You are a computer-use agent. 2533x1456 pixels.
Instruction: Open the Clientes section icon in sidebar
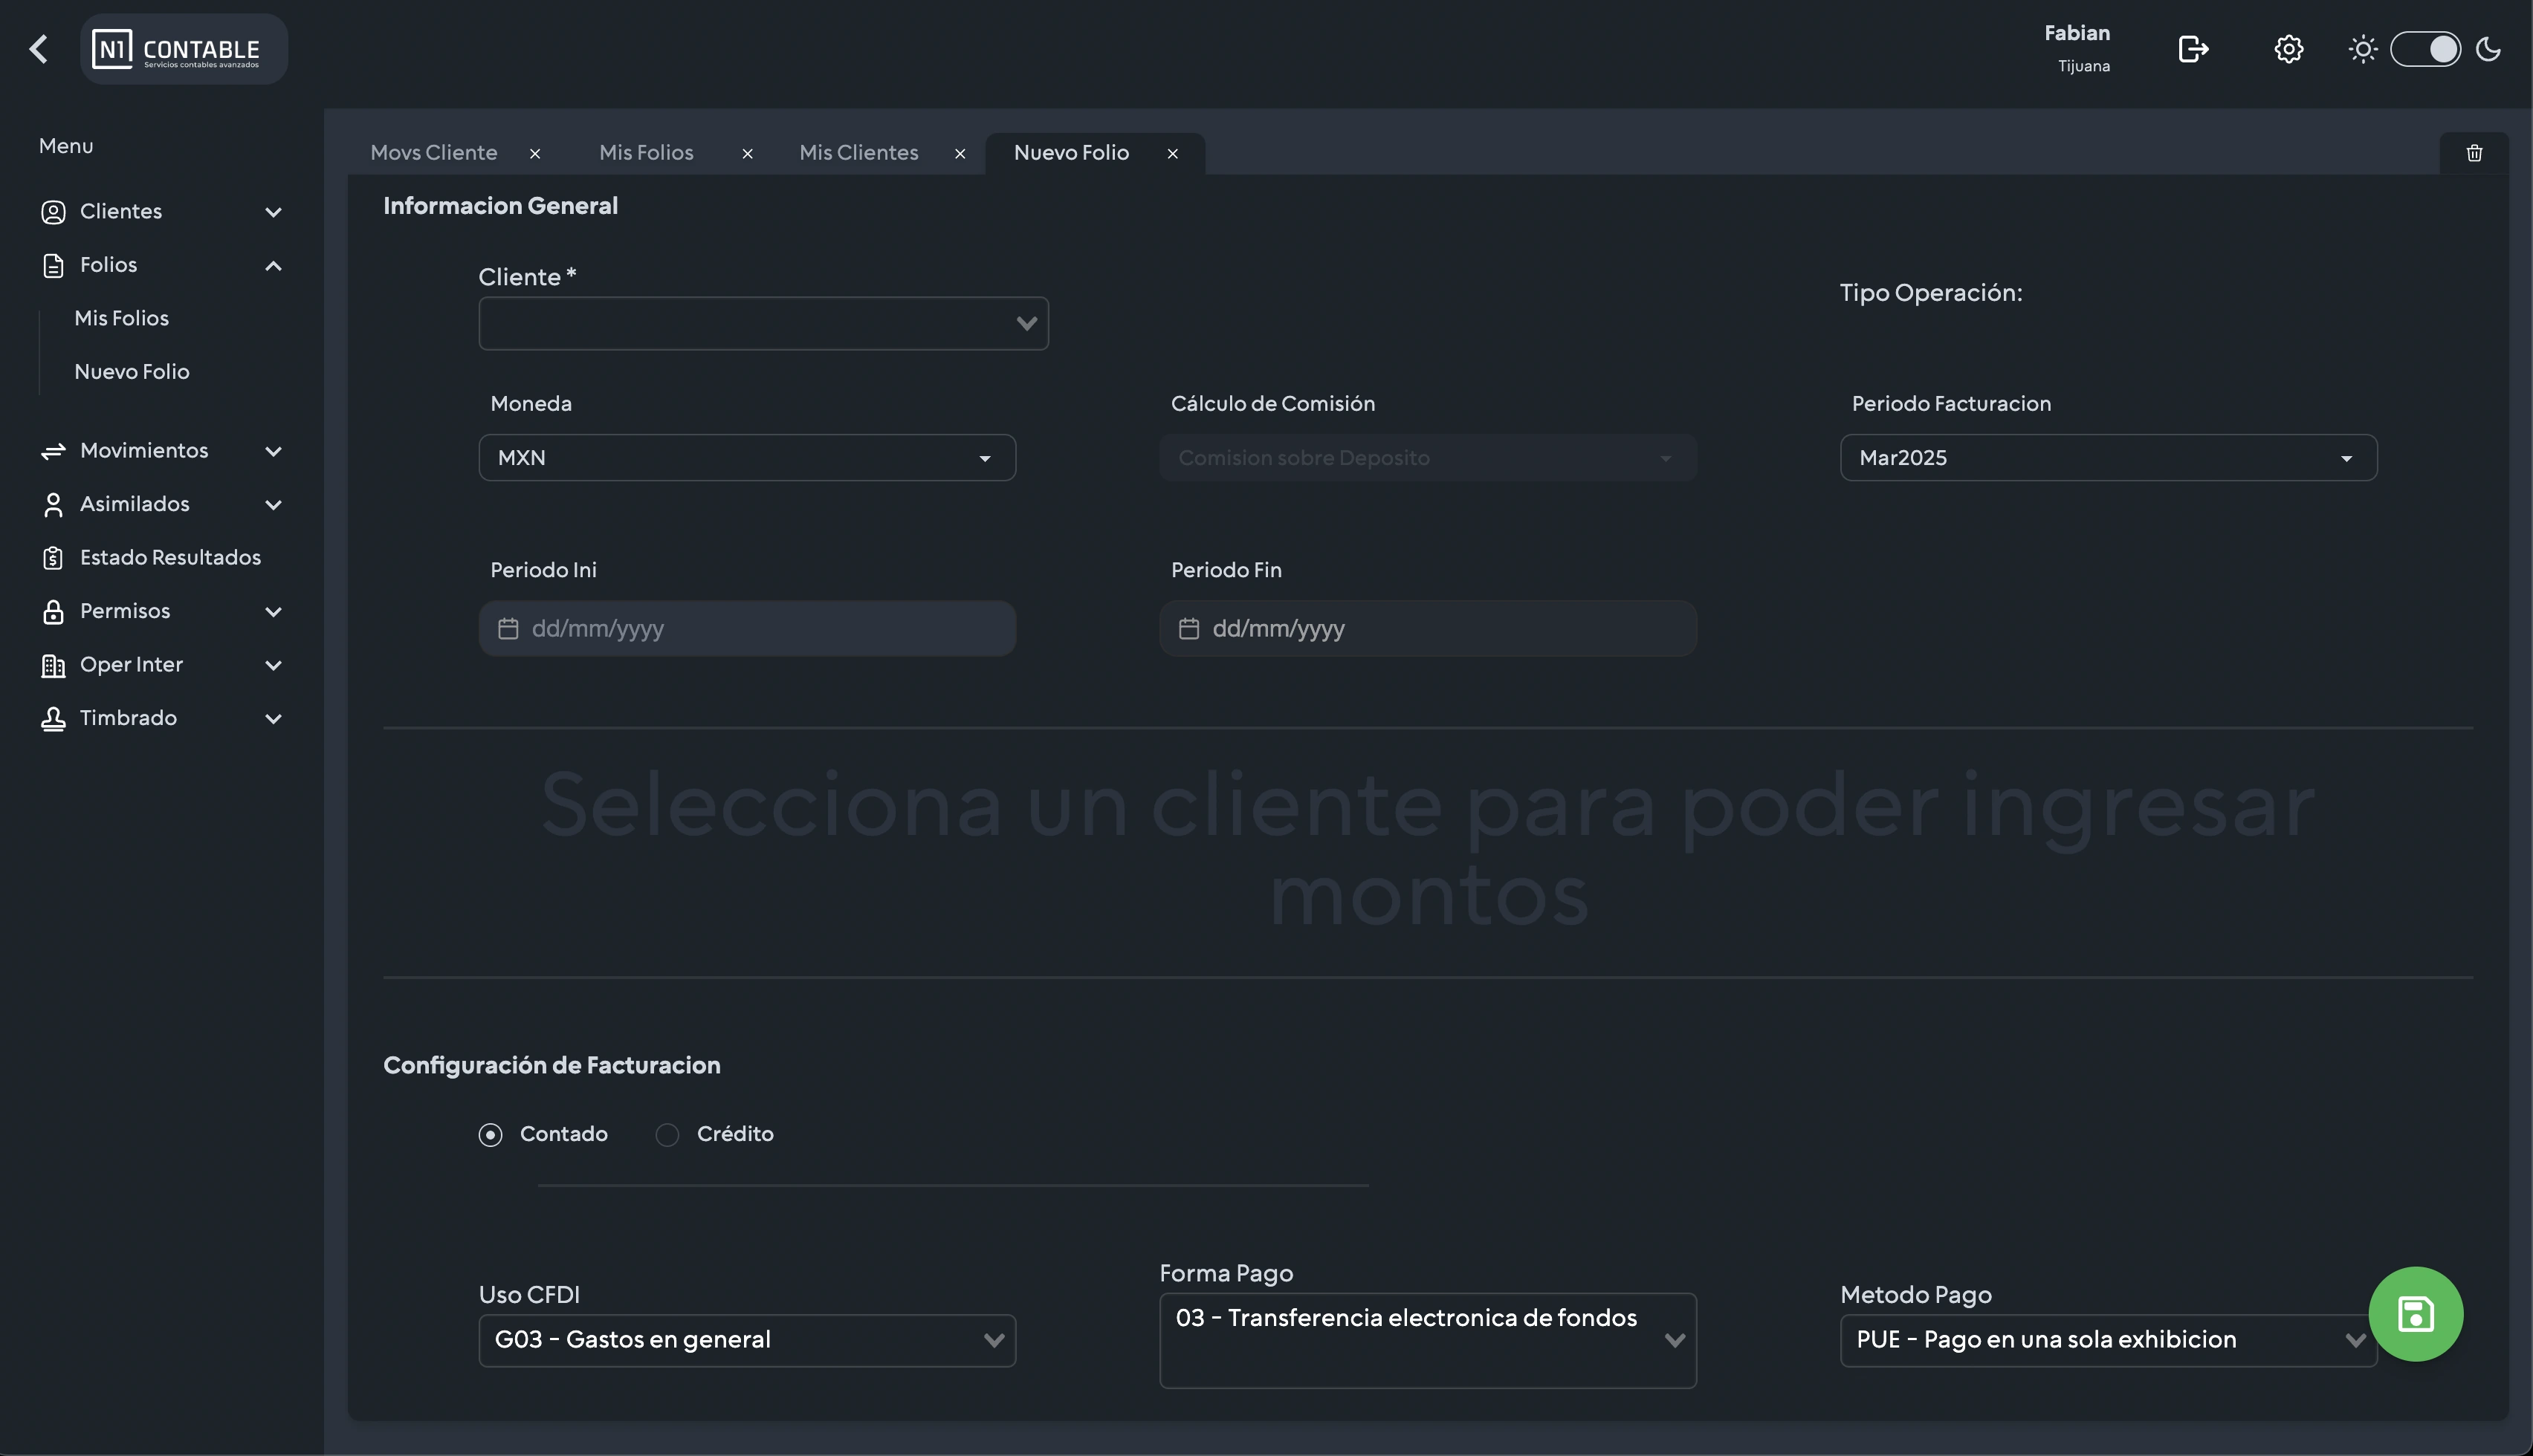(53, 211)
